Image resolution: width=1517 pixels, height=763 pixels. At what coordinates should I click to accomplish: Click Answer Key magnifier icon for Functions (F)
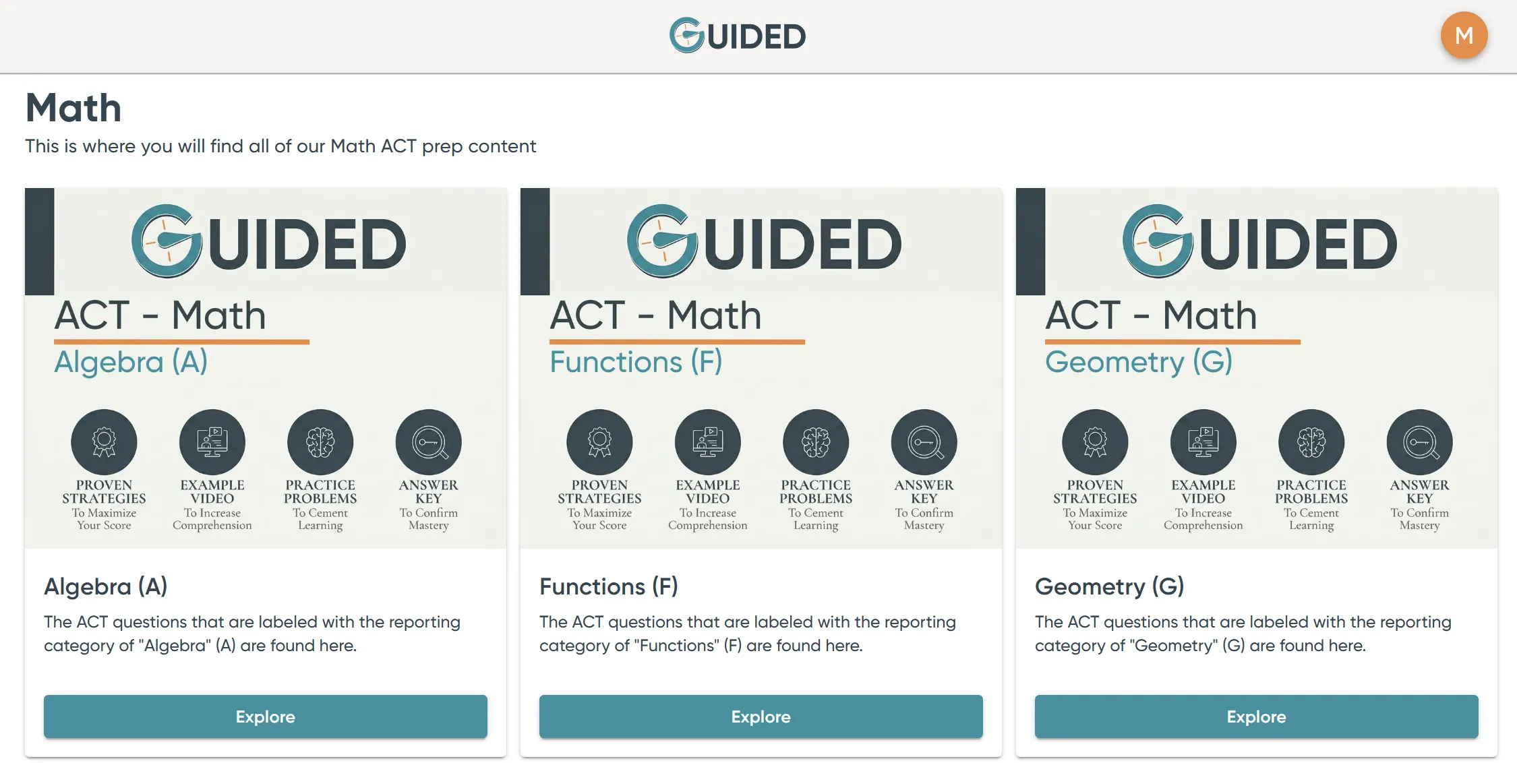click(x=924, y=441)
